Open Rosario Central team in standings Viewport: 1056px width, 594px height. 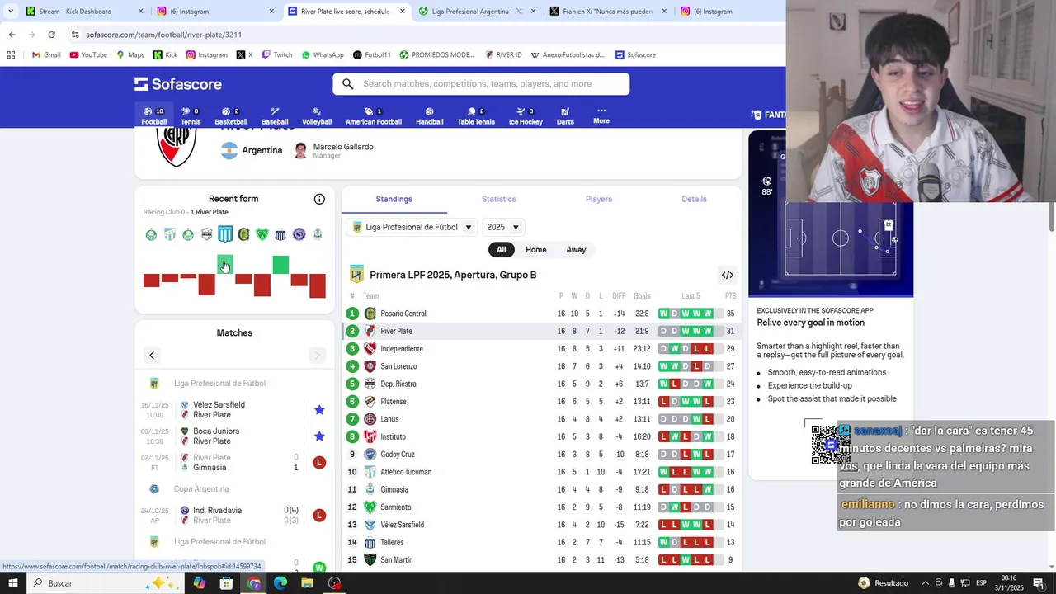(x=403, y=313)
